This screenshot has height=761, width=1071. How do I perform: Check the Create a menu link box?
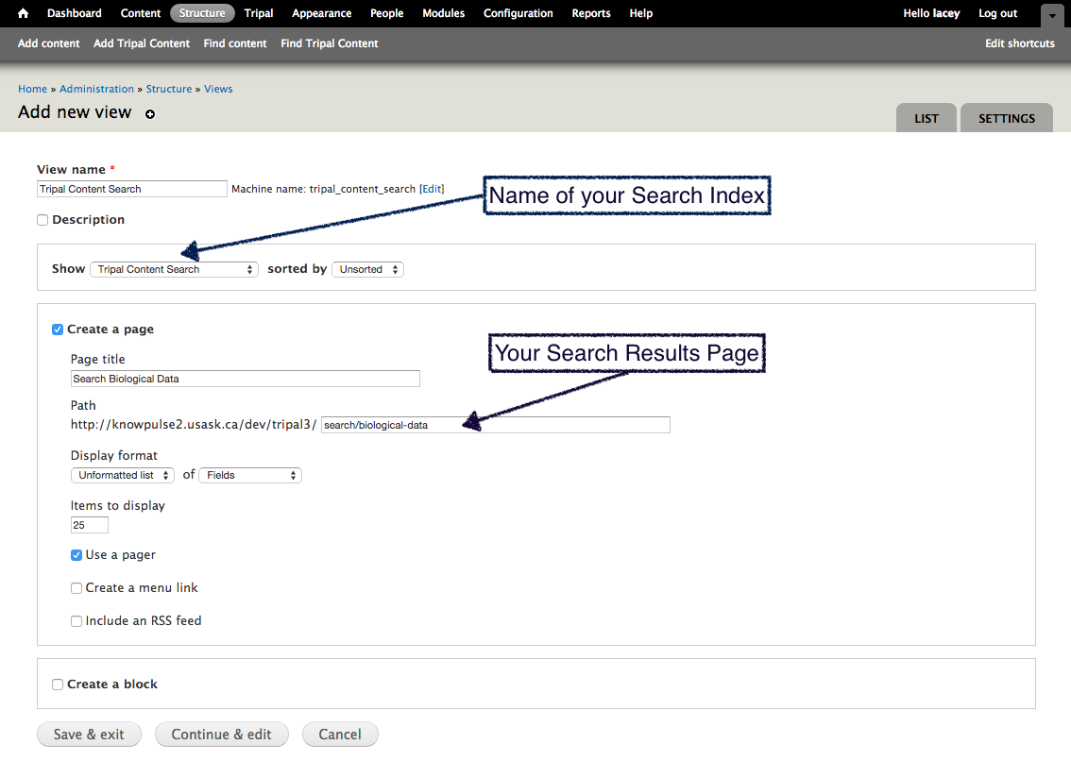76,588
